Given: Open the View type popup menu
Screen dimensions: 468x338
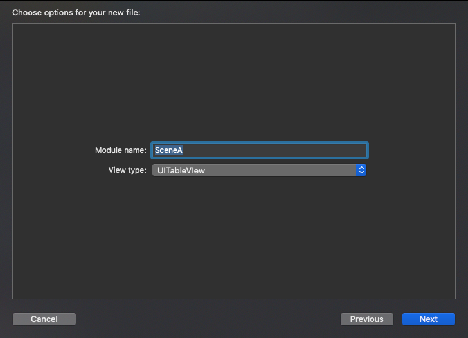Looking at the screenshot, I should (x=259, y=170).
